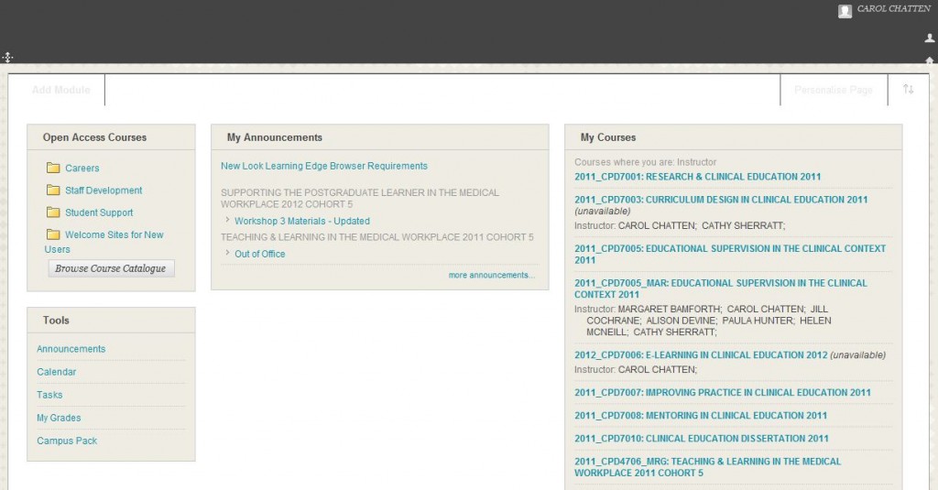This screenshot has height=490, width=938.
Task: Click the Staff Development folder icon
Action: (53, 191)
